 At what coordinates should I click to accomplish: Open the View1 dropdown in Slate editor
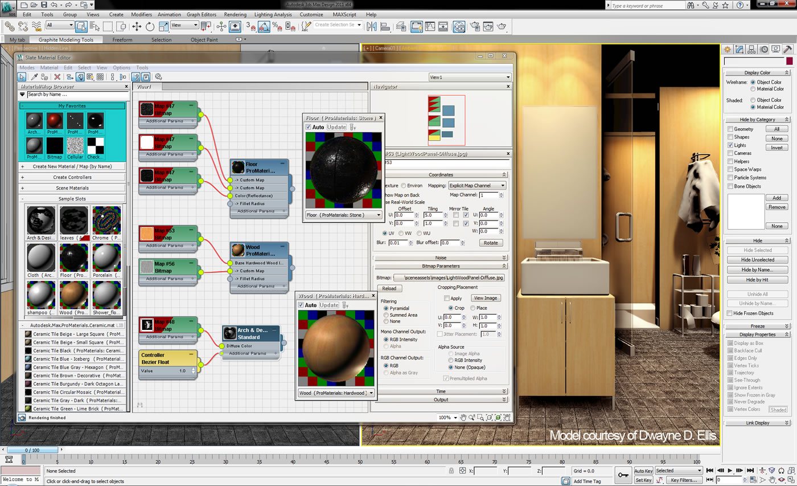[x=470, y=77]
